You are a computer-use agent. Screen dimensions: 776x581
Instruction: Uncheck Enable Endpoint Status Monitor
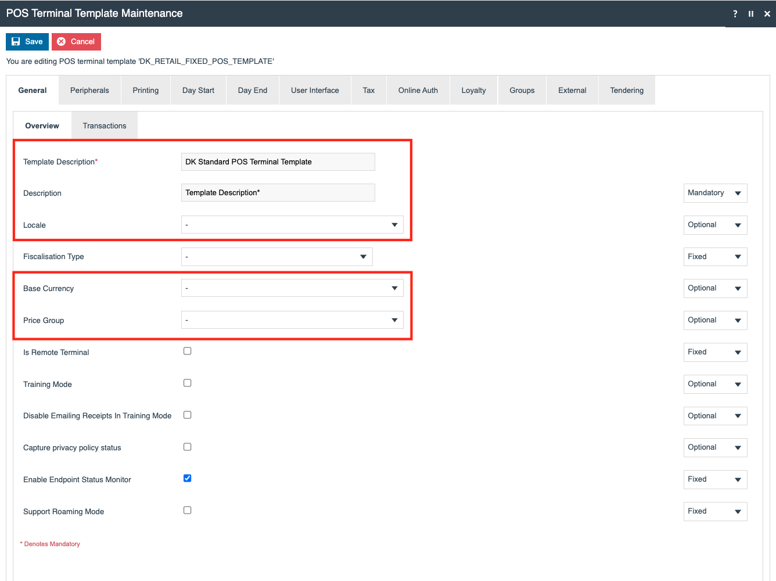pyautogui.click(x=188, y=478)
